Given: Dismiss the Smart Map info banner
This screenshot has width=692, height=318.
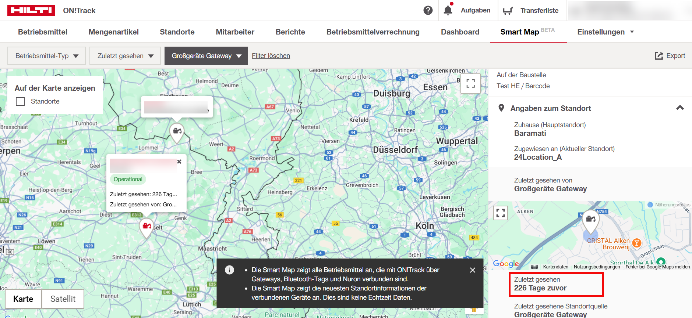Looking at the screenshot, I should point(473,270).
